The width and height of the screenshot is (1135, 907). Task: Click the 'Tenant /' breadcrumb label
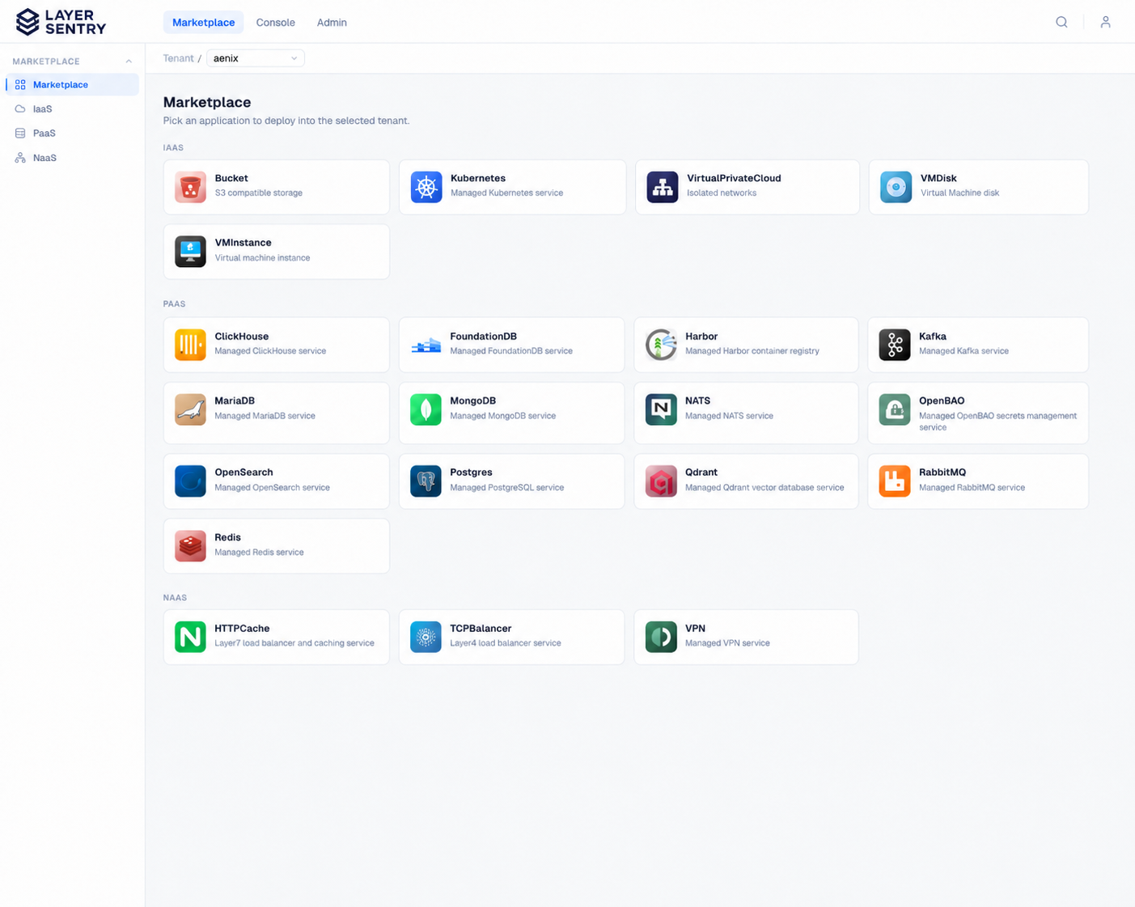(x=182, y=58)
